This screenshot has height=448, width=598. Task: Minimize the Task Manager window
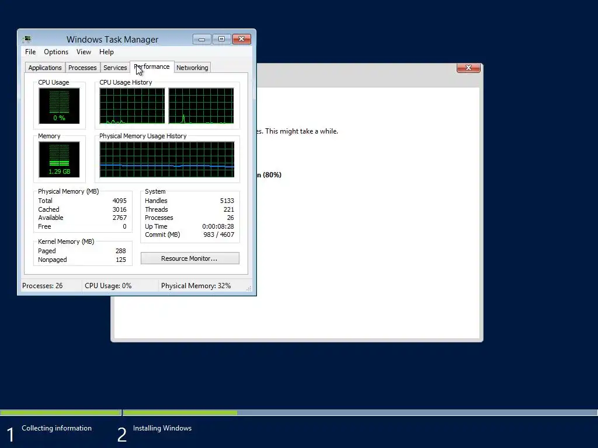click(x=201, y=39)
